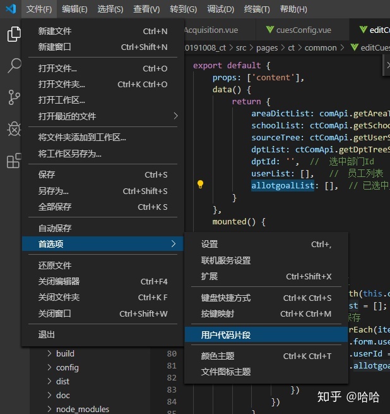Click the highlighted allotgoalList identifier
390x414 pixels.
(x=283, y=186)
